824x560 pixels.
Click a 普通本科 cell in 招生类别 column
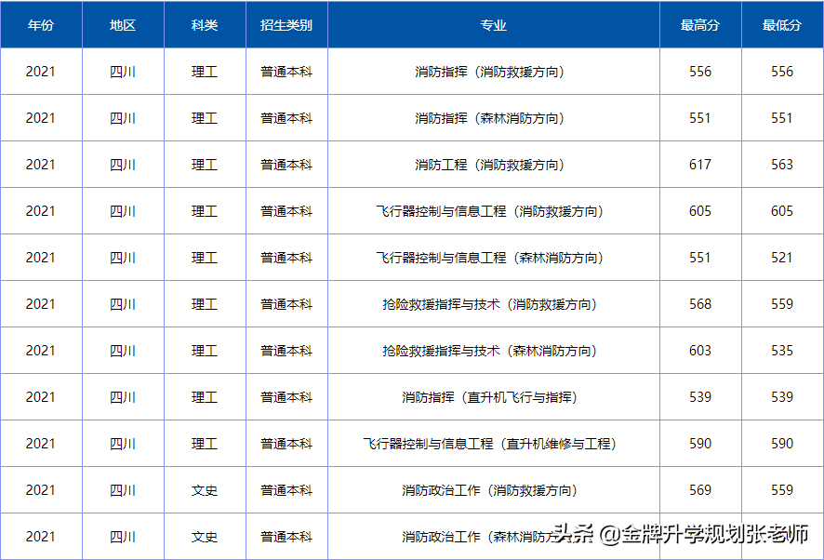point(286,71)
